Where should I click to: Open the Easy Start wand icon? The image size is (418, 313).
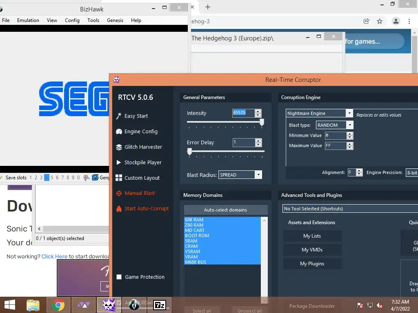119,116
